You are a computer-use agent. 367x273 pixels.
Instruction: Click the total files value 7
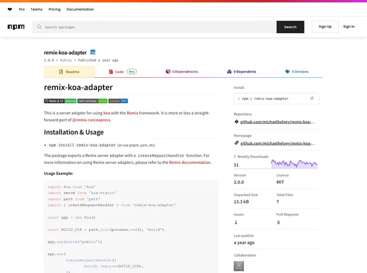[x=278, y=202]
